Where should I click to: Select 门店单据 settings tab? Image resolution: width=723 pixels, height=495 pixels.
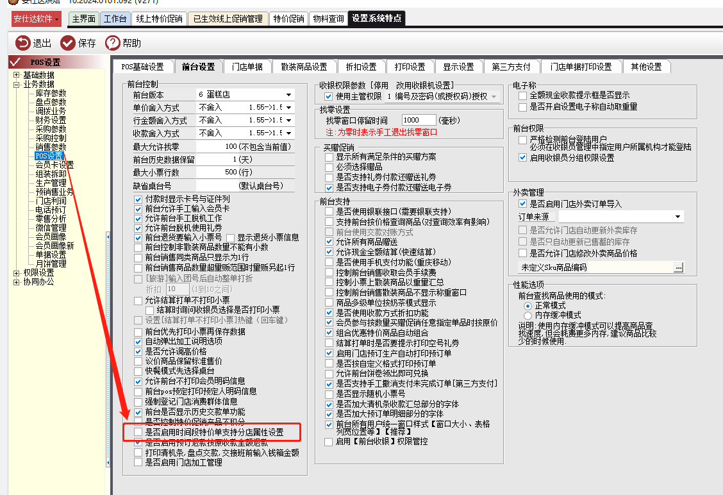(247, 67)
